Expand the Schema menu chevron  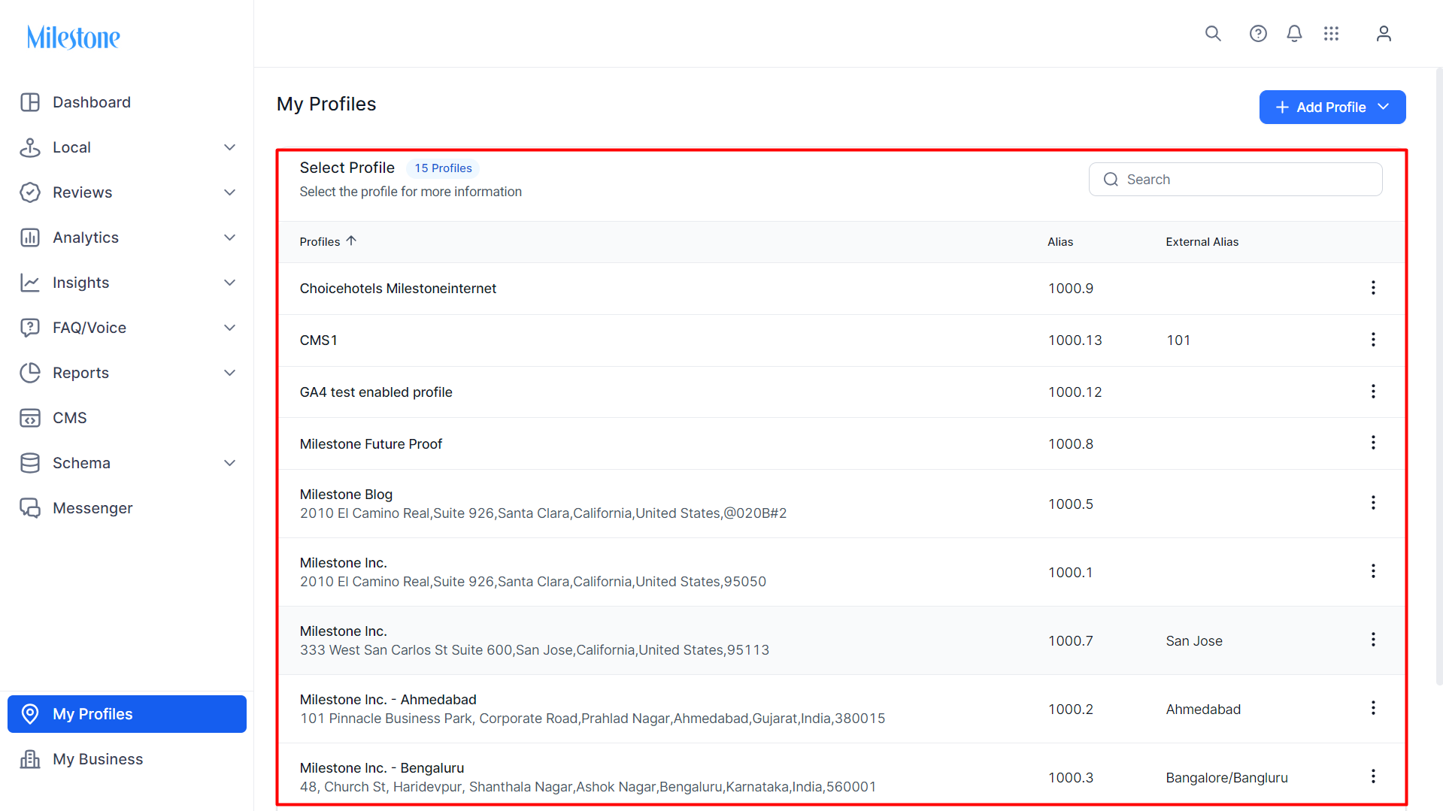point(230,463)
